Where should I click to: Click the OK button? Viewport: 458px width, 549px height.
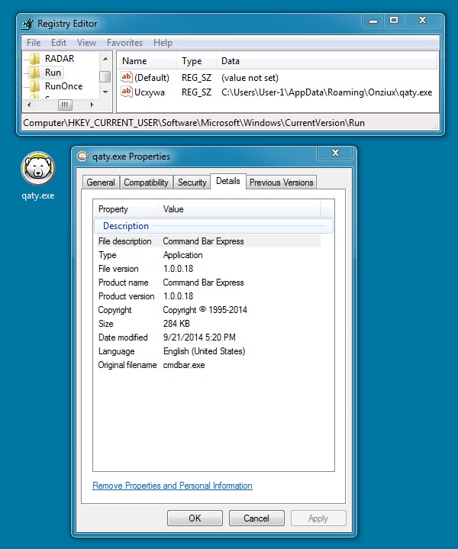[195, 518]
